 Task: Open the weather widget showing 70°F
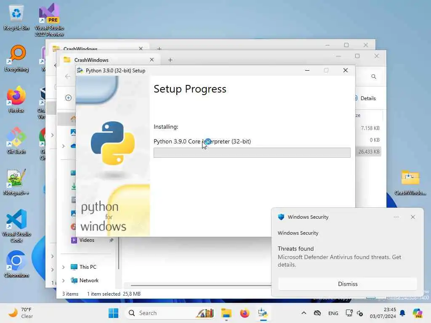[x=21, y=313]
